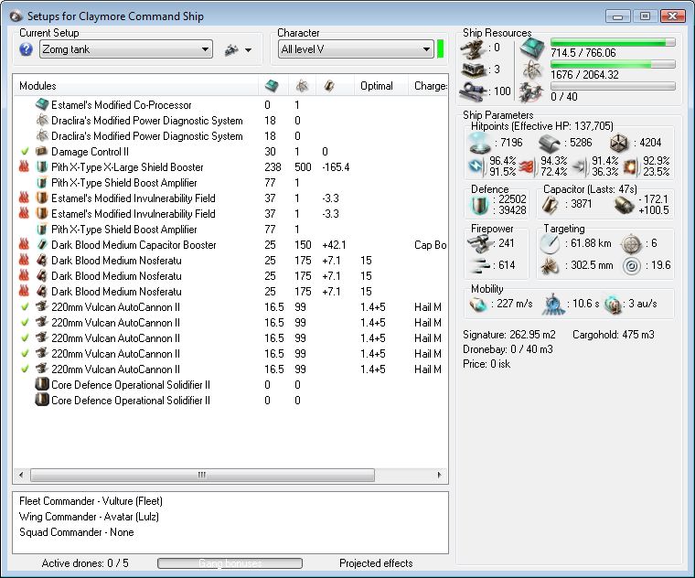Click horizontal scrollbar left arrow
This screenshot has height=578, width=695.
pyautogui.click(x=21, y=476)
